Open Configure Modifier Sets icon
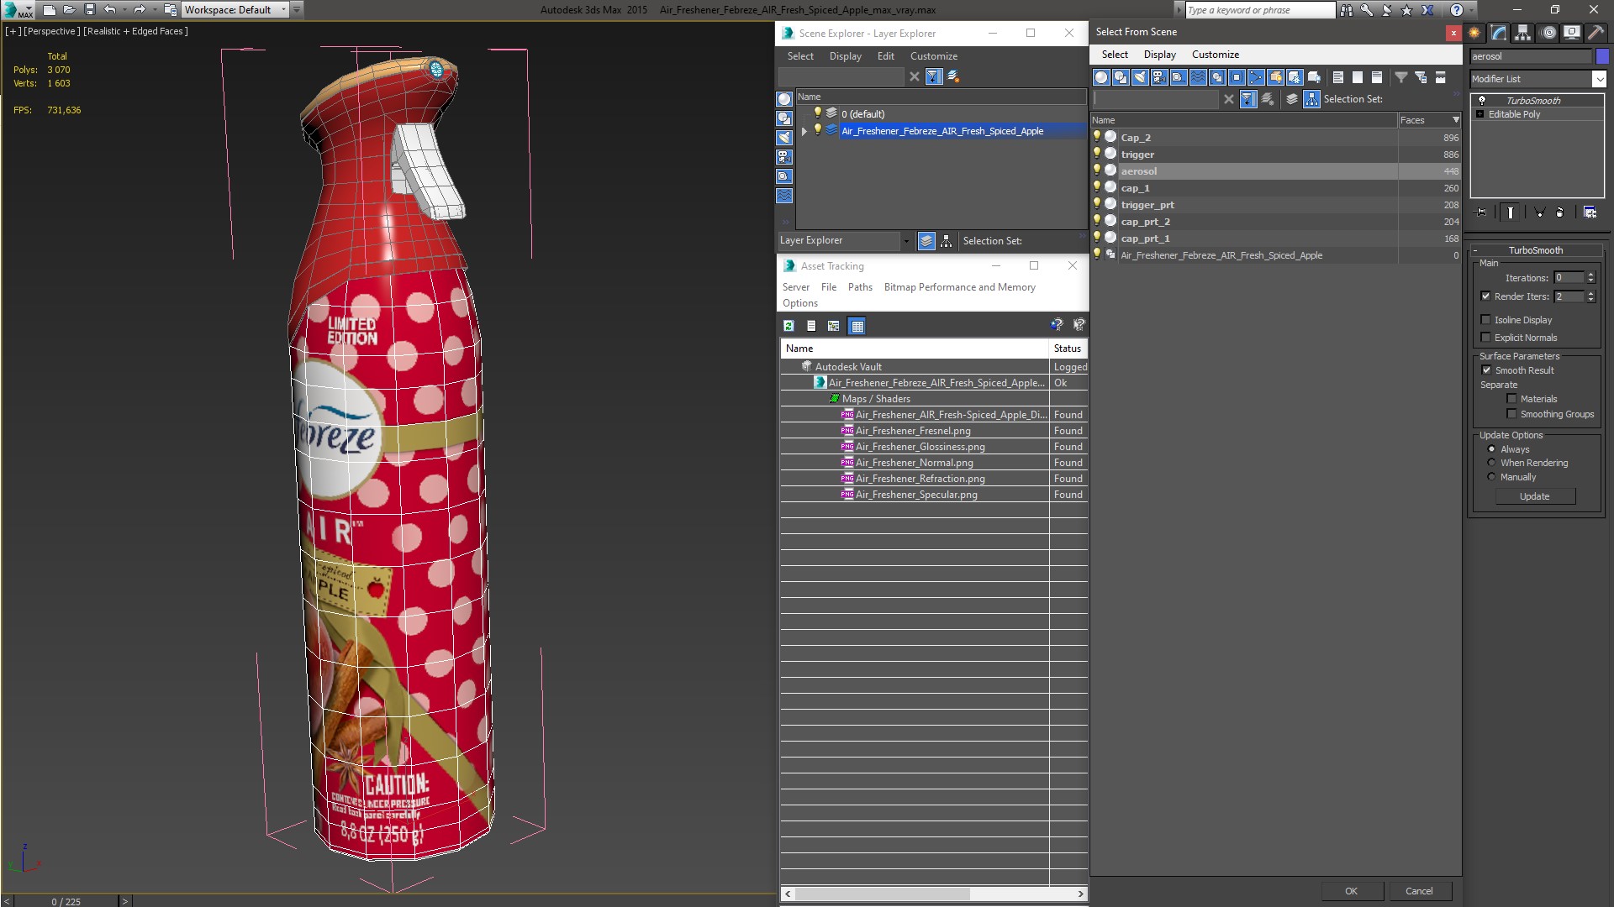Screen dimensions: 1614x907 point(1590,212)
